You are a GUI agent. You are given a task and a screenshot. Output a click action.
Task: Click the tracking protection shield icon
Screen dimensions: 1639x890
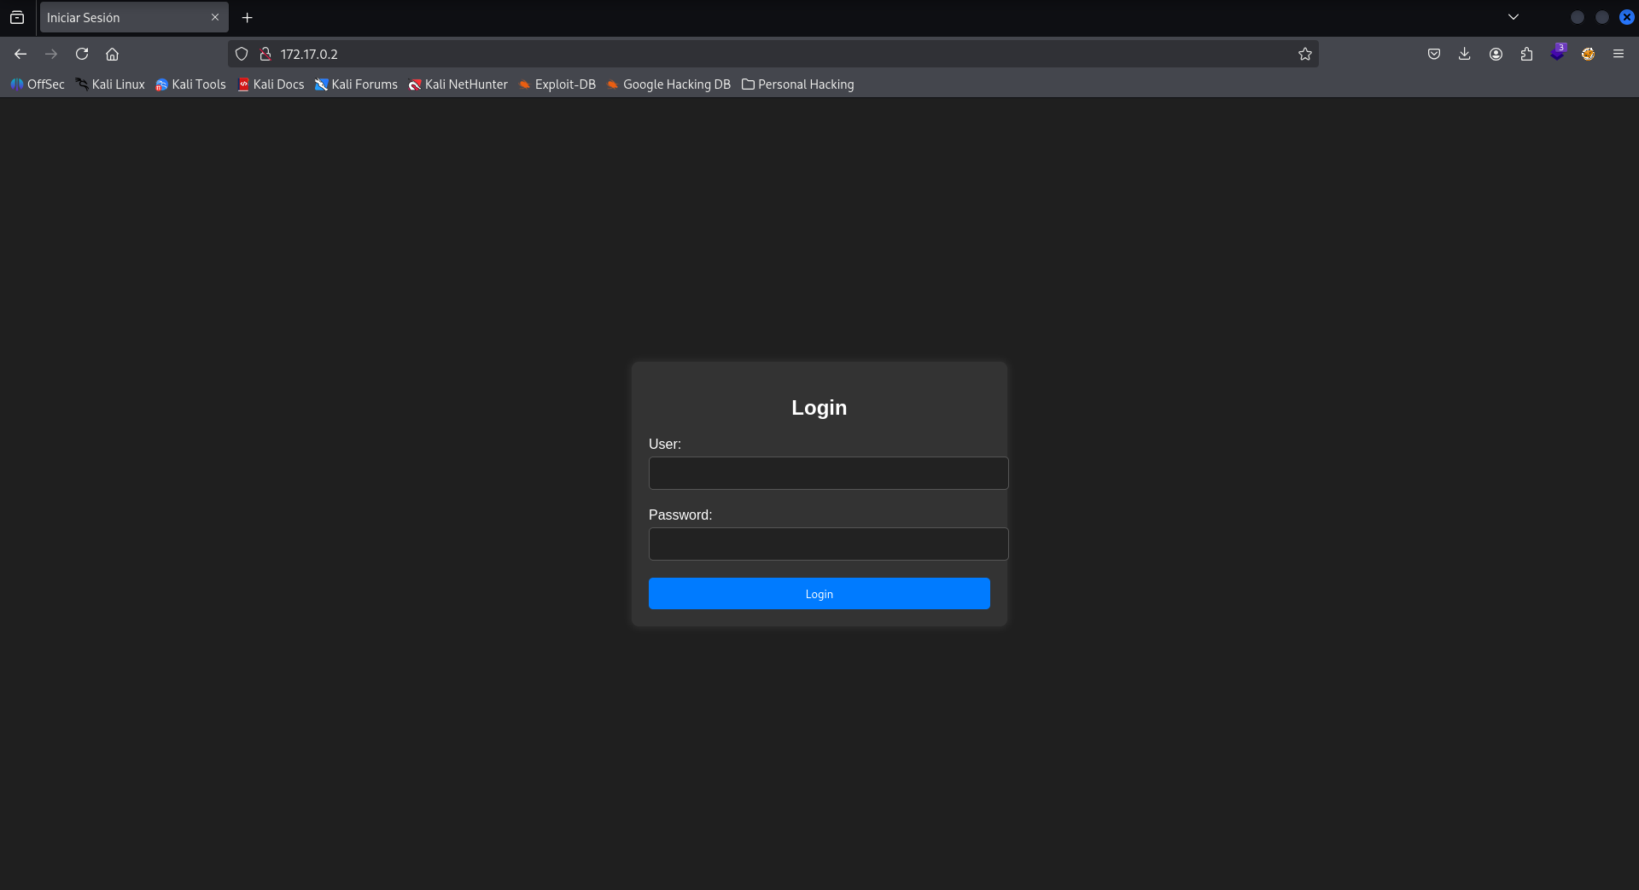242,53
